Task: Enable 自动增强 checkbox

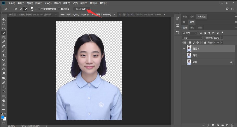Action: 59,9
